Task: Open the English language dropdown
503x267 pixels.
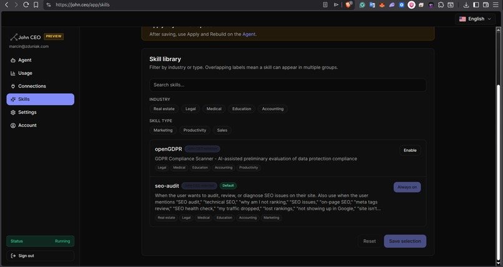Action: [x=475, y=19]
